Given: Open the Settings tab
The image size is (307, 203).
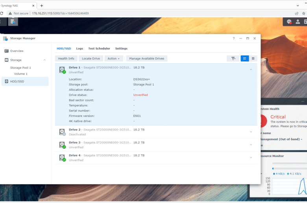Looking at the screenshot, I should point(121,48).
